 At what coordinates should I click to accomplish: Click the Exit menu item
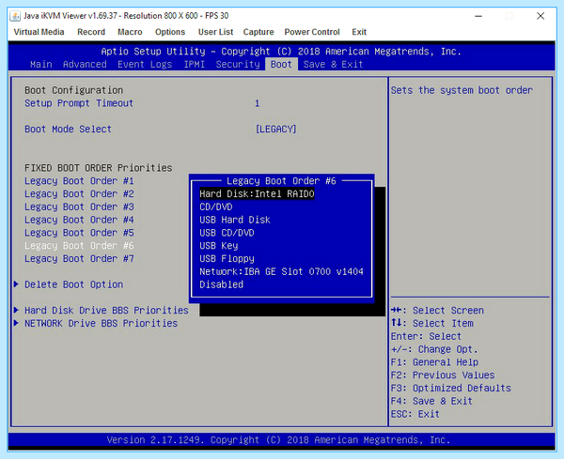coord(359,32)
